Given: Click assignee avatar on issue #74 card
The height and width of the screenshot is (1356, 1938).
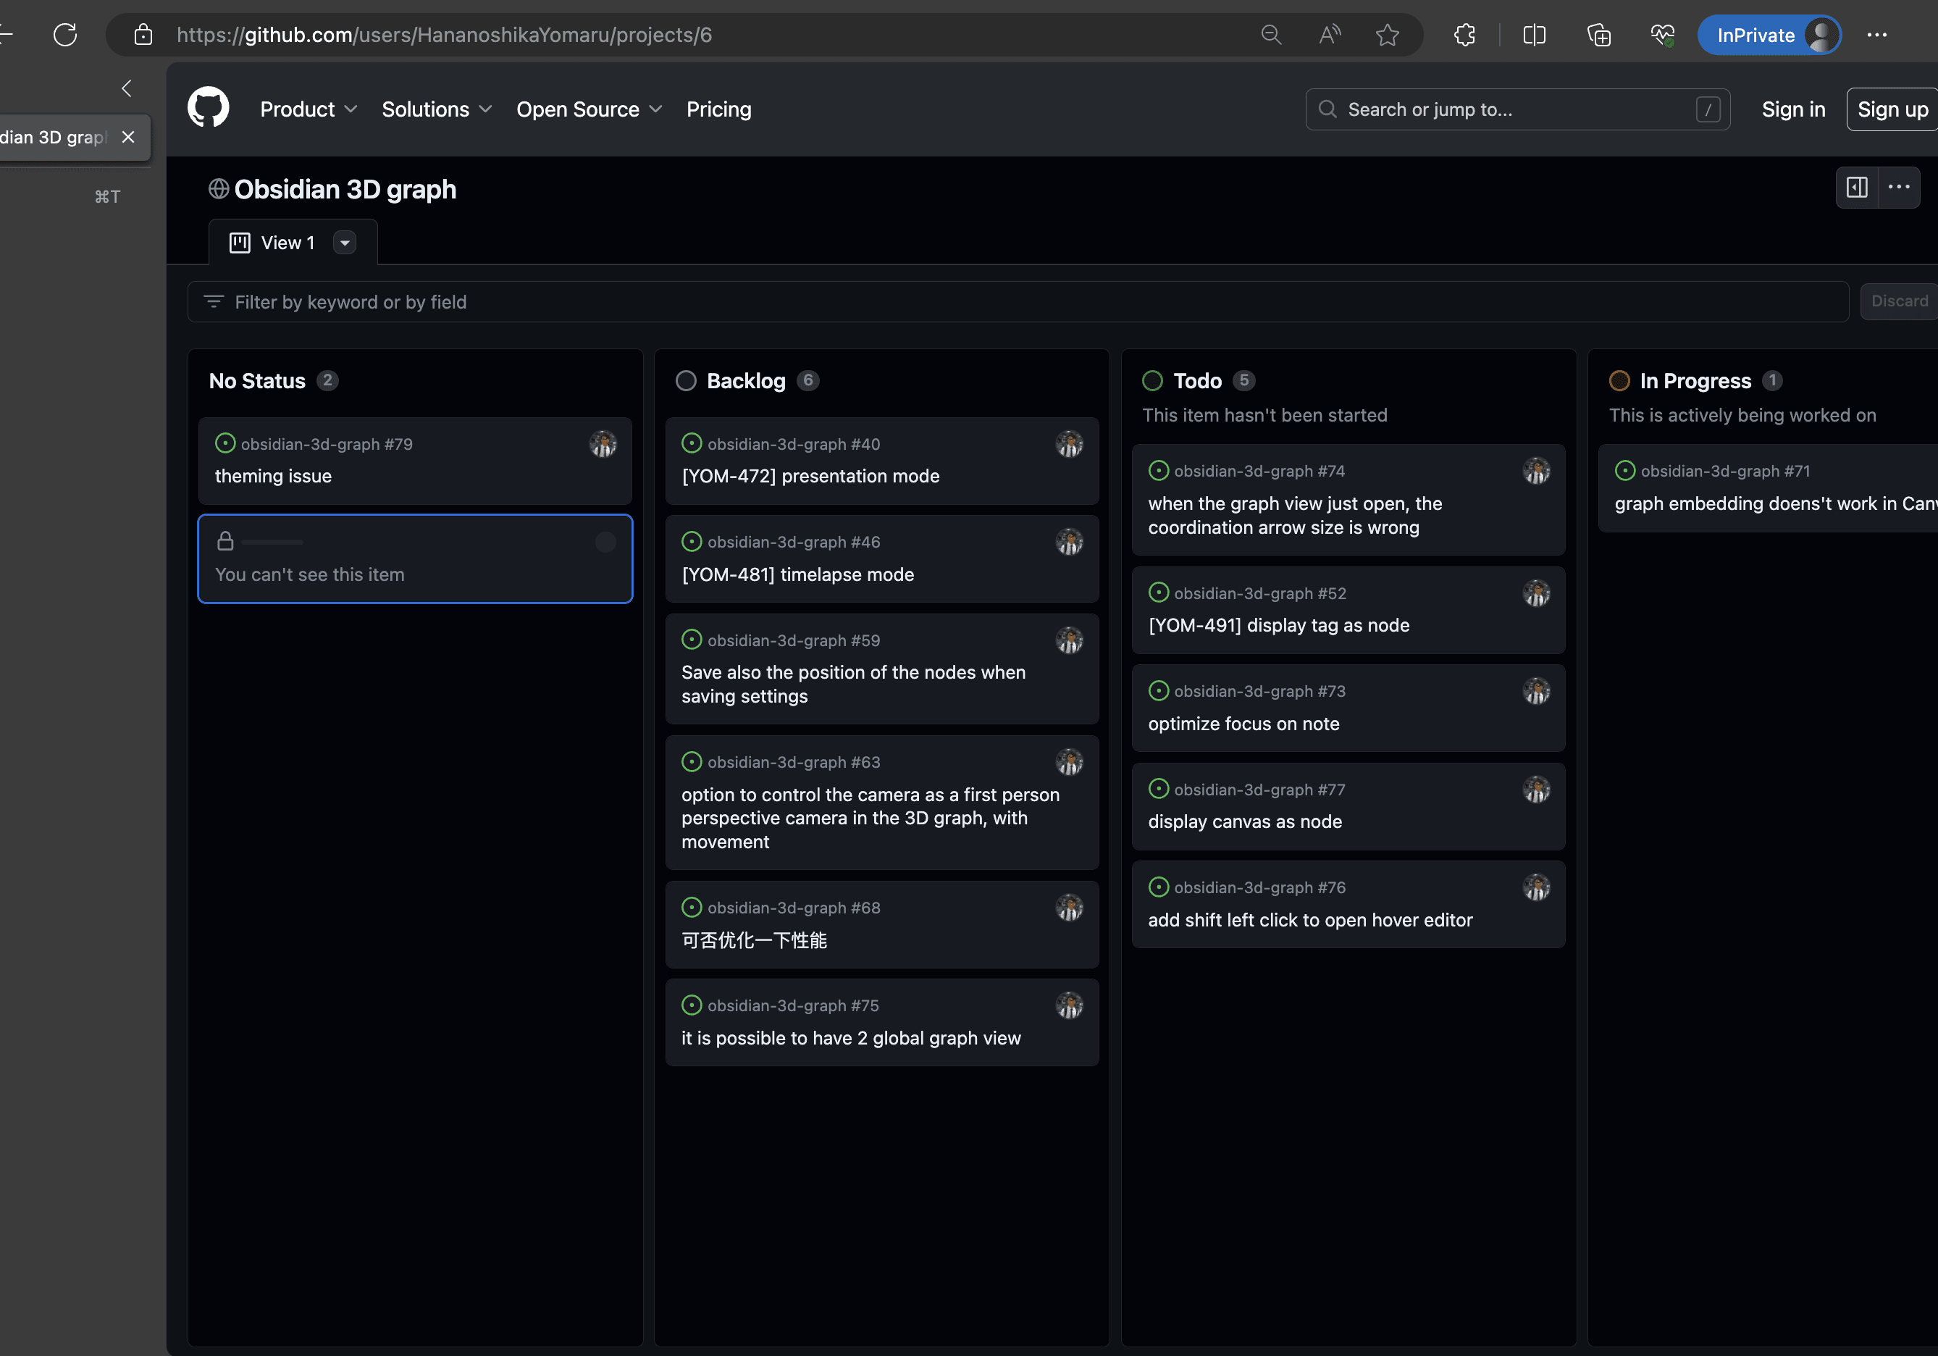Looking at the screenshot, I should (1535, 471).
